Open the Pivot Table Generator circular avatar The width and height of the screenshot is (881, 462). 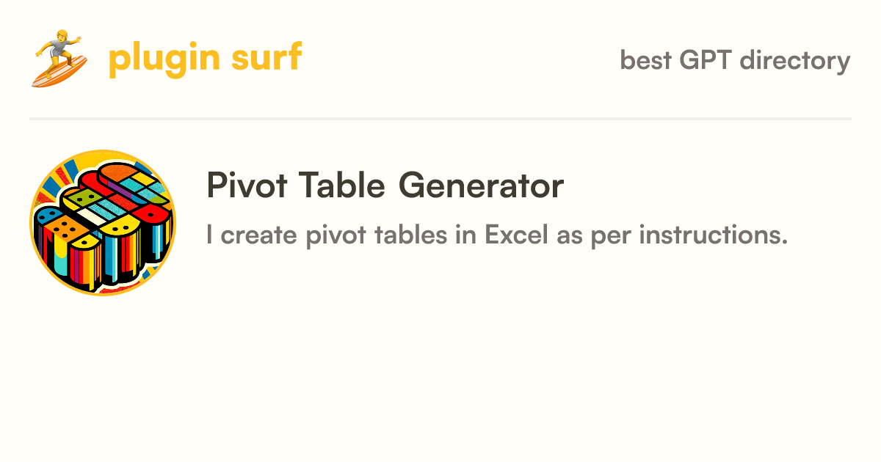click(x=103, y=222)
